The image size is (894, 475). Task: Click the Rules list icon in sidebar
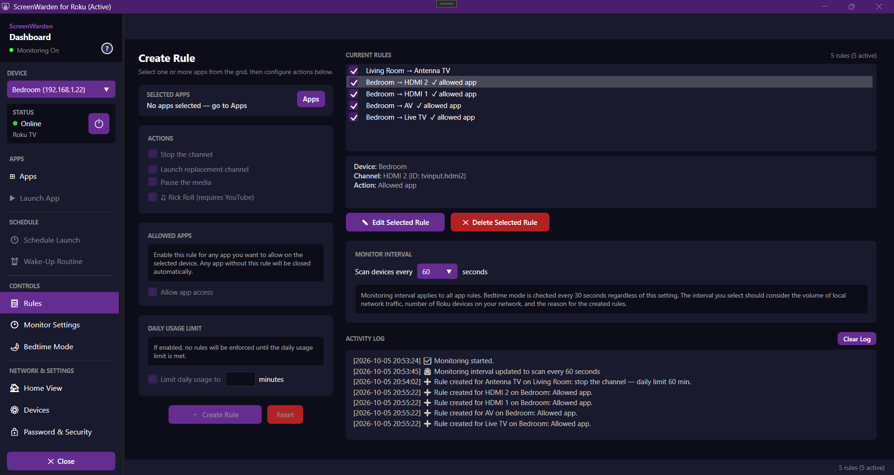[14, 303]
